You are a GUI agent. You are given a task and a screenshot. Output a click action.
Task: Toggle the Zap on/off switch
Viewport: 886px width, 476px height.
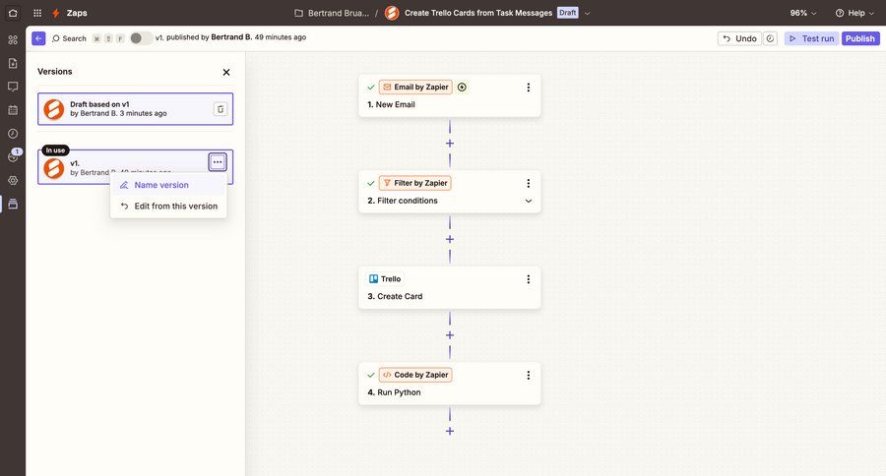coord(140,37)
